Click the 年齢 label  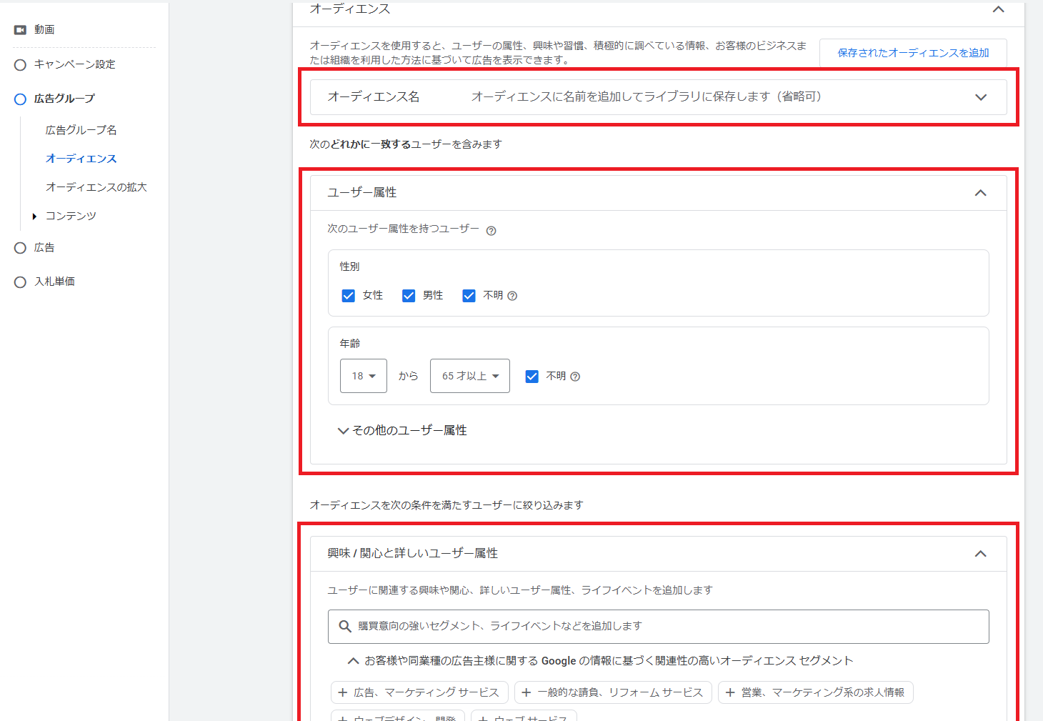tap(350, 344)
